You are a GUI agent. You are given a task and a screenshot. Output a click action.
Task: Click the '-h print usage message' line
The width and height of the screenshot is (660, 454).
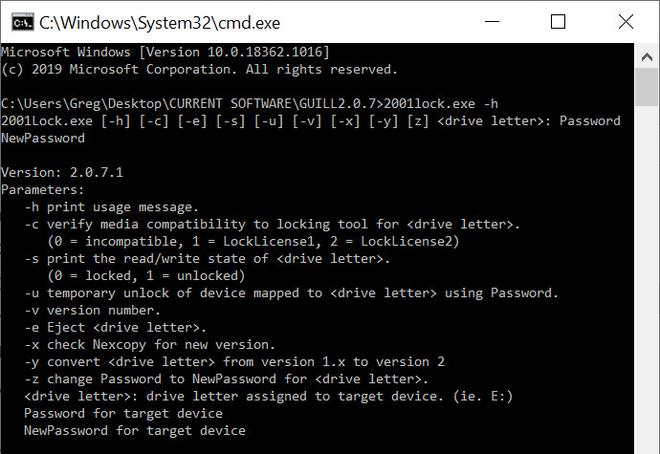coord(111,206)
